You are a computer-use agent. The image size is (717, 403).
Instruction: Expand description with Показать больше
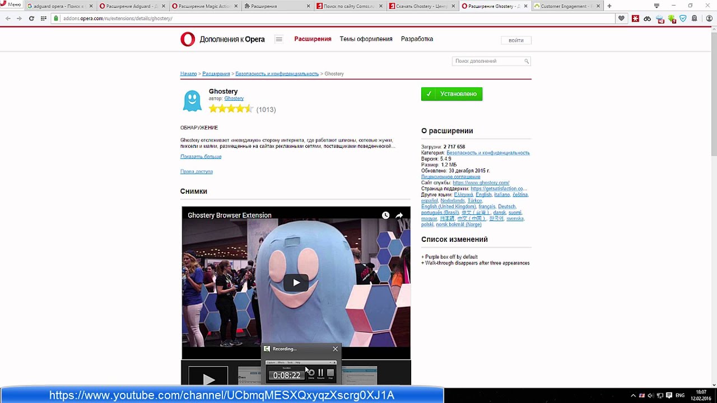tap(201, 157)
